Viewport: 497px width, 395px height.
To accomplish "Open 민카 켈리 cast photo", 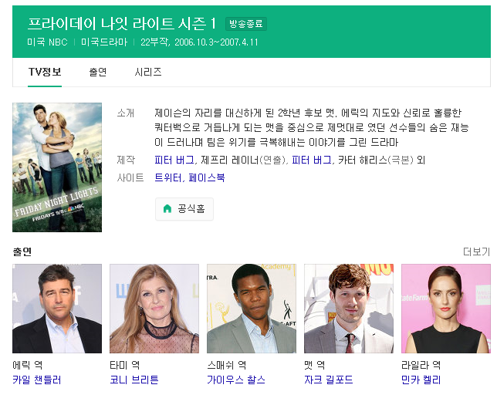I will click(x=446, y=309).
